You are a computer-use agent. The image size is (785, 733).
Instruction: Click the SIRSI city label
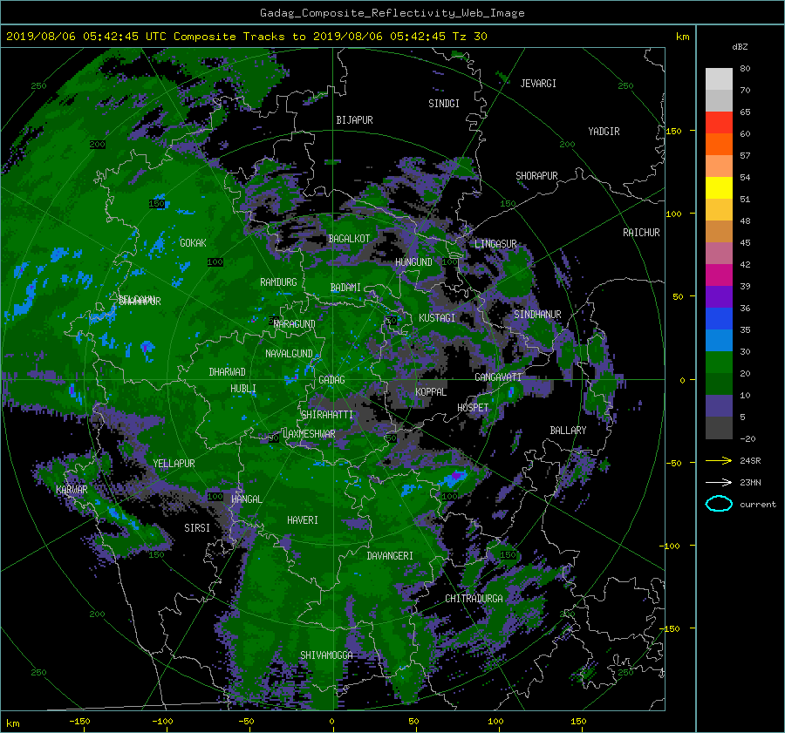(197, 528)
